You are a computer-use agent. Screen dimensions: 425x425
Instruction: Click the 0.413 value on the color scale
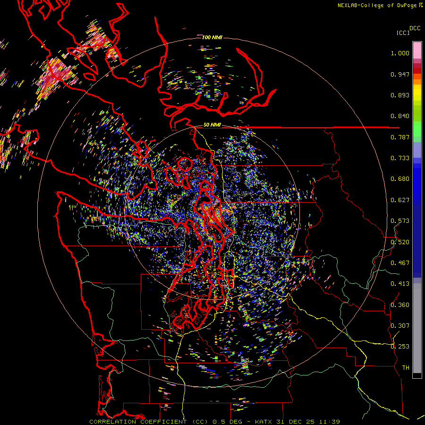point(400,284)
